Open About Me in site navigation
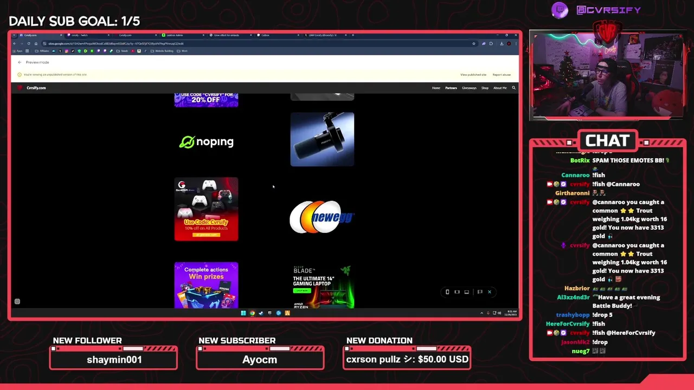694x390 pixels. pos(500,88)
